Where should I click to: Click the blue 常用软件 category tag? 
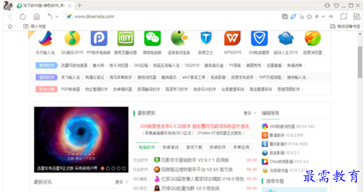pos(46,65)
